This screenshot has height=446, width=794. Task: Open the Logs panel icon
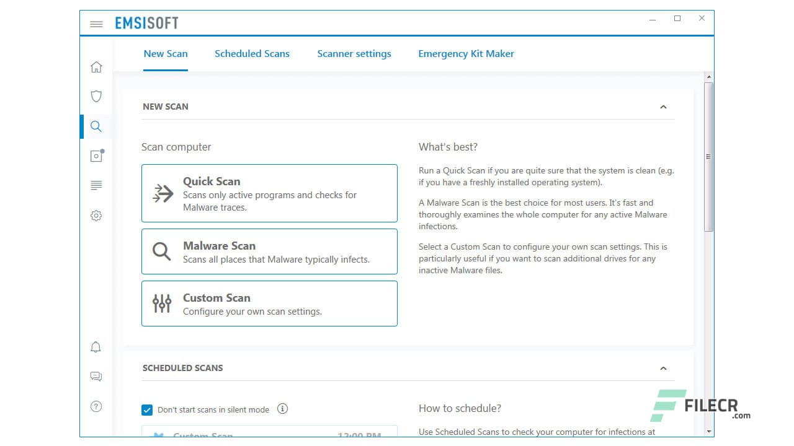pos(96,185)
